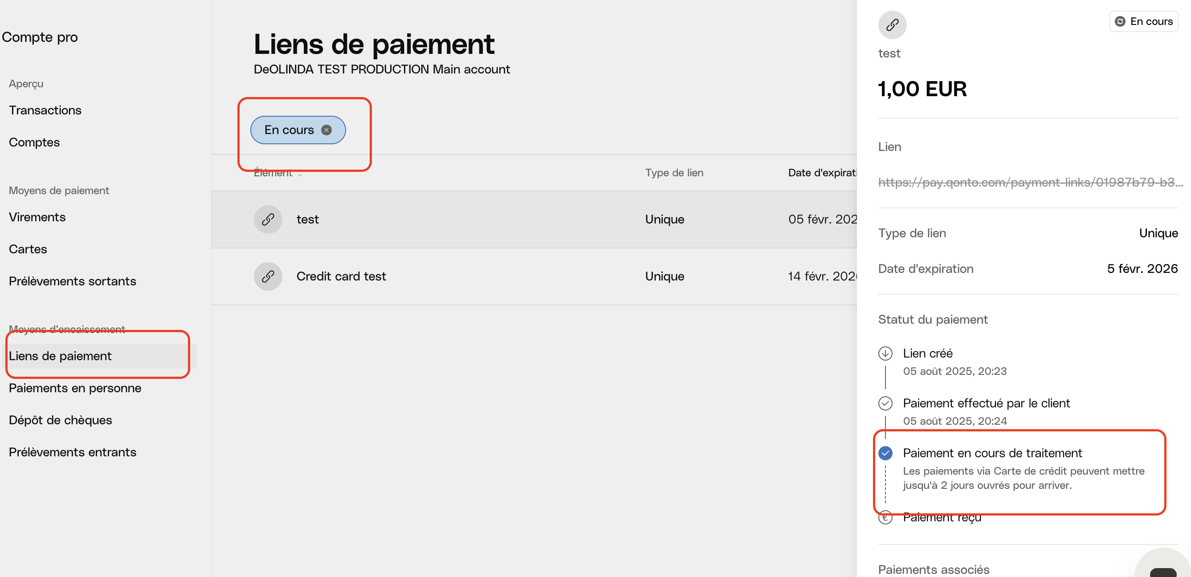
Task: Remove the En cours filter via x icon
Action: pos(326,130)
